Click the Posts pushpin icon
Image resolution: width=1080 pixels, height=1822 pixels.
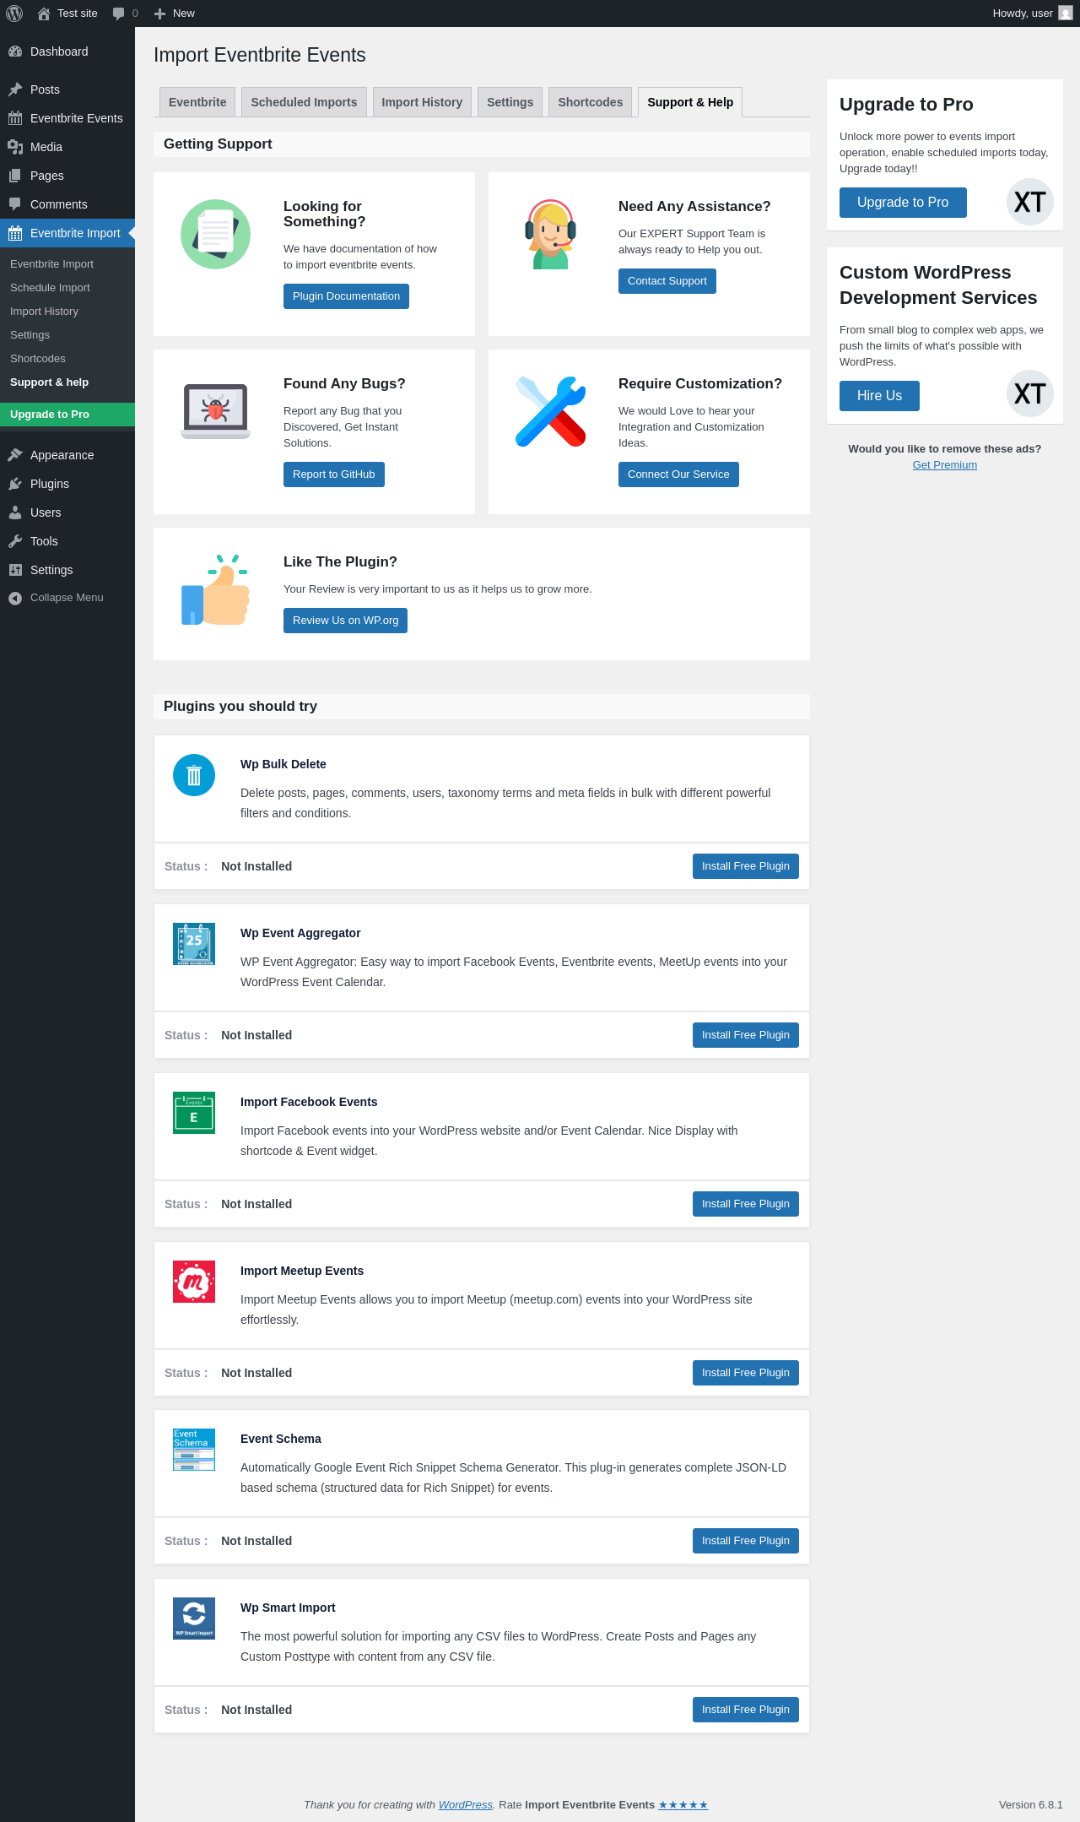click(x=15, y=89)
